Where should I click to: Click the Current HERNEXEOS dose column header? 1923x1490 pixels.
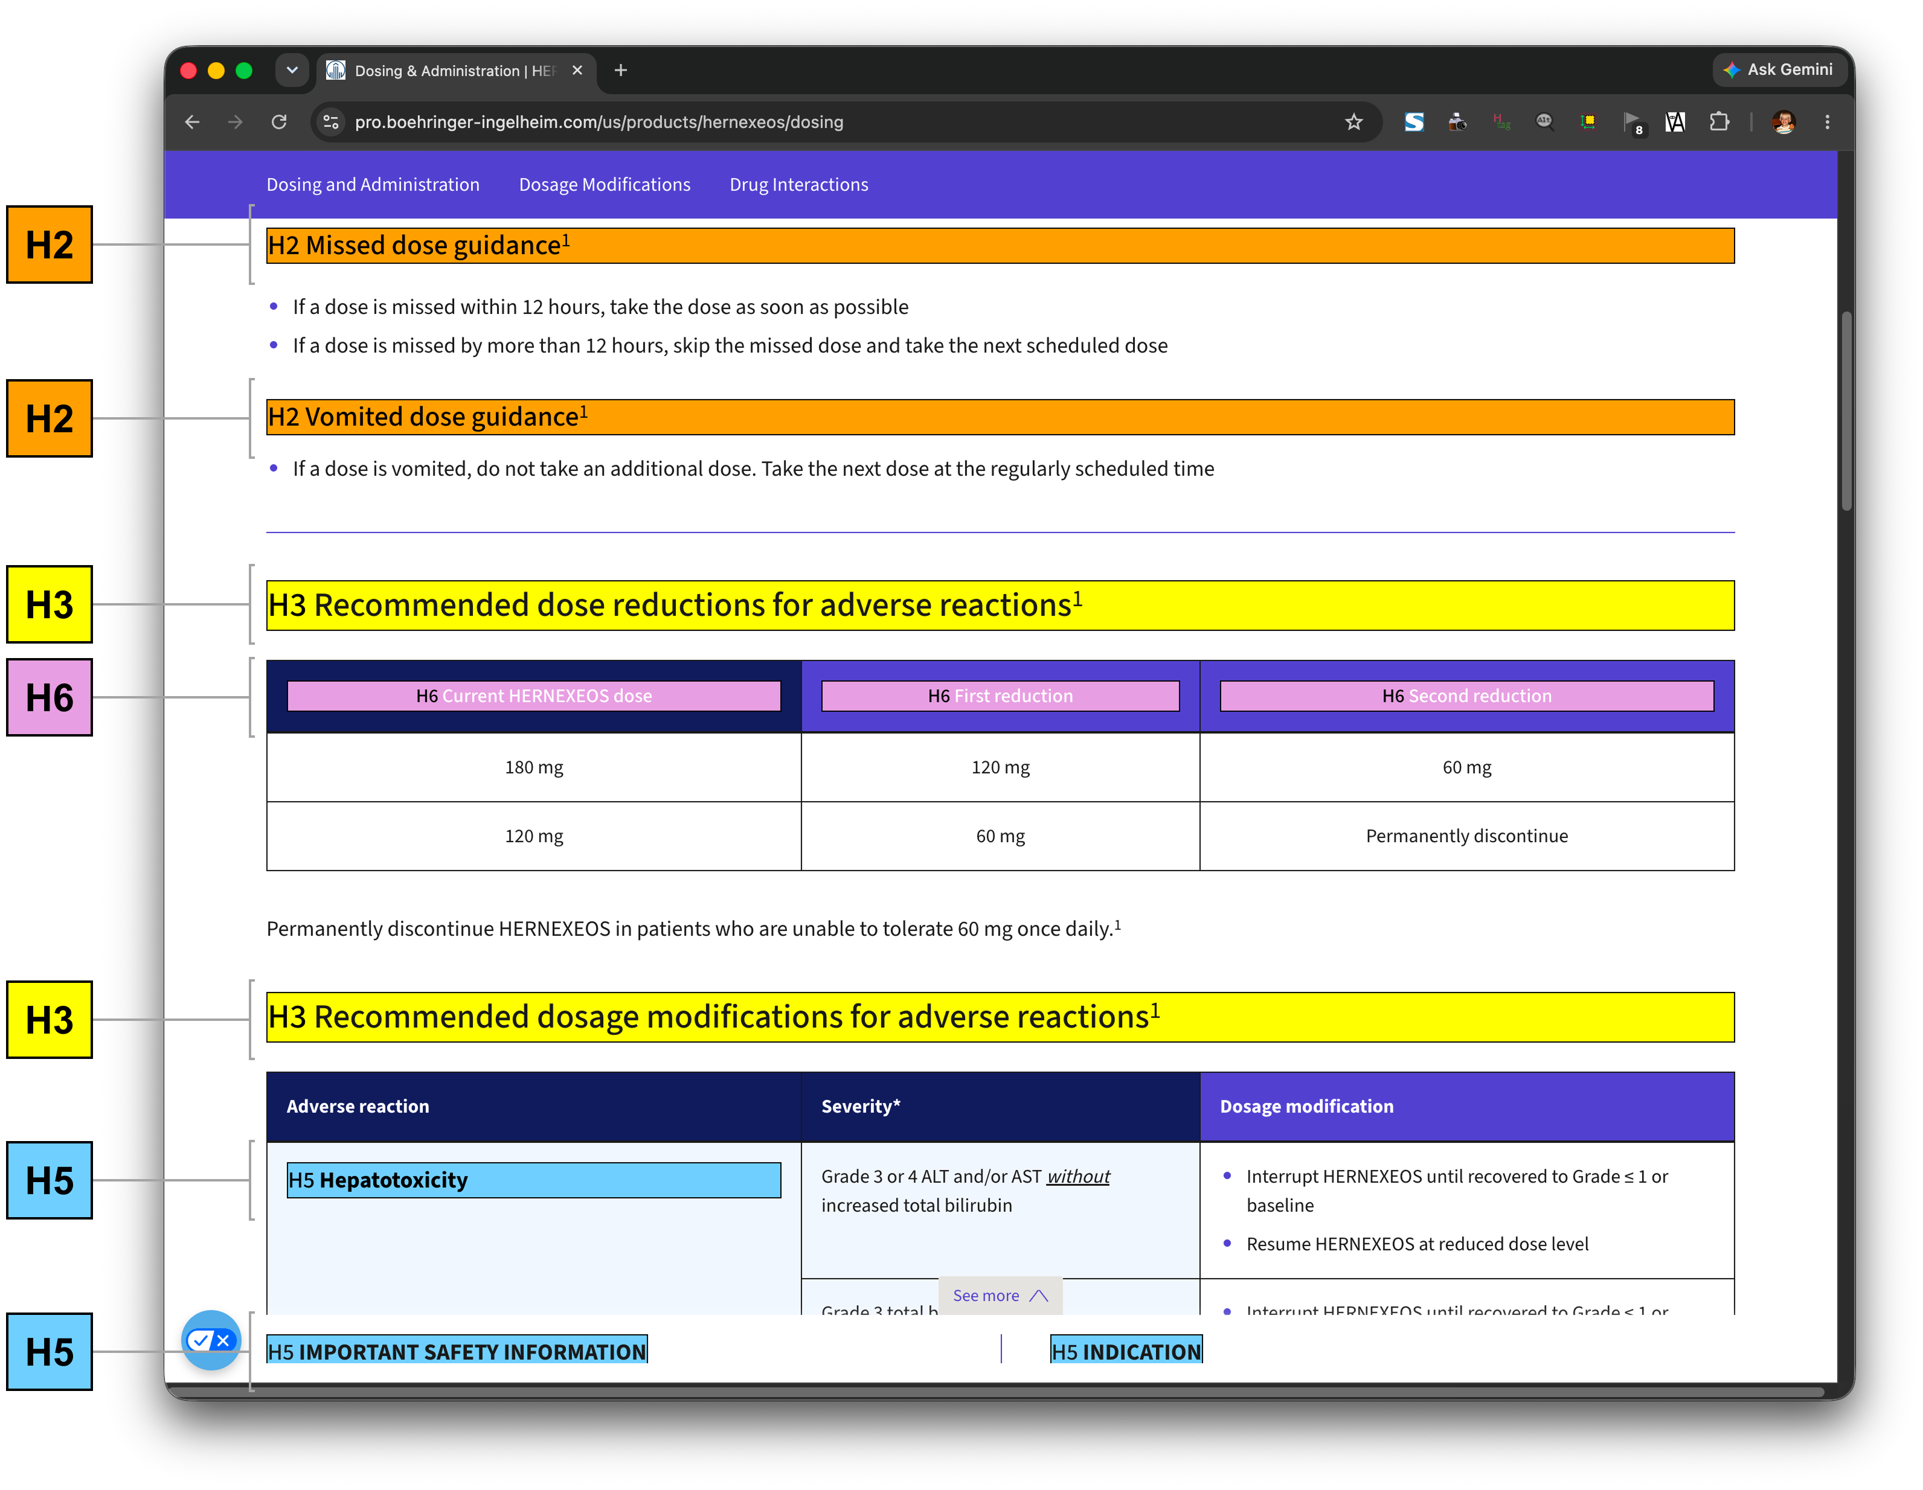(x=533, y=696)
